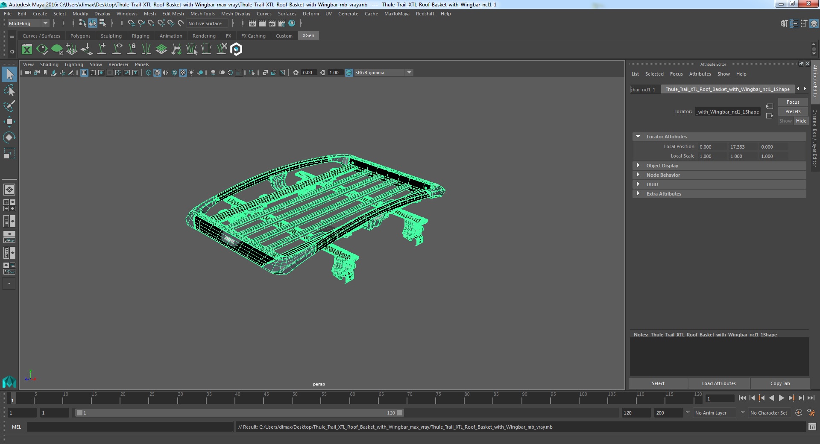Open render settings icon
Screen dimensions: 820x444
point(282,23)
